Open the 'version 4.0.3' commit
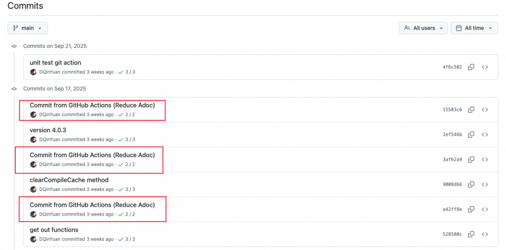The width and height of the screenshot is (506, 250). [48, 130]
